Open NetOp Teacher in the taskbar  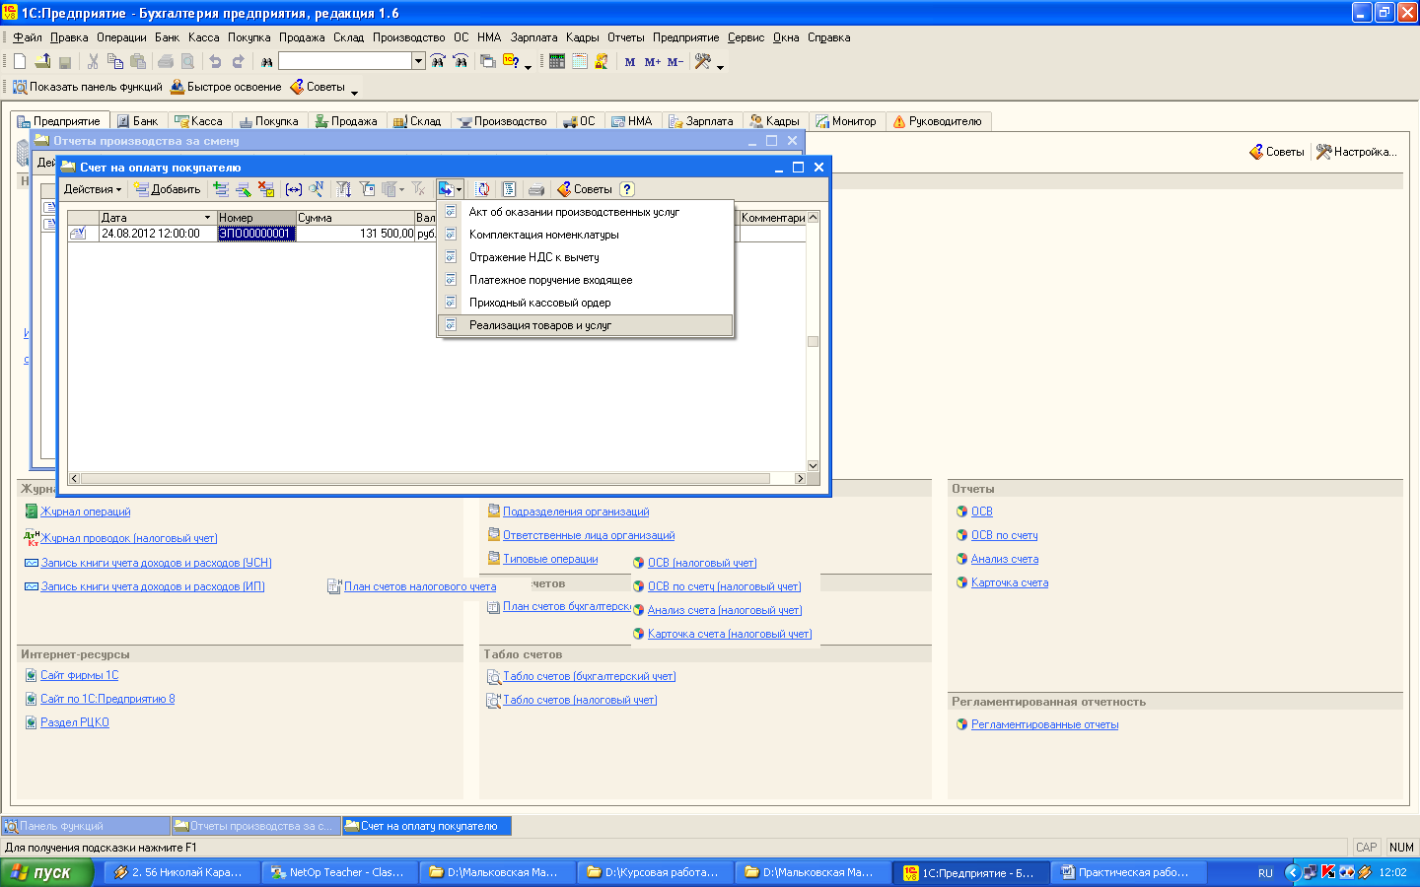(x=339, y=872)
